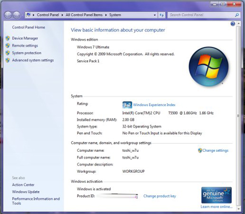Click the Change settings link
The image size is (245, 214).
pos(216,150)
